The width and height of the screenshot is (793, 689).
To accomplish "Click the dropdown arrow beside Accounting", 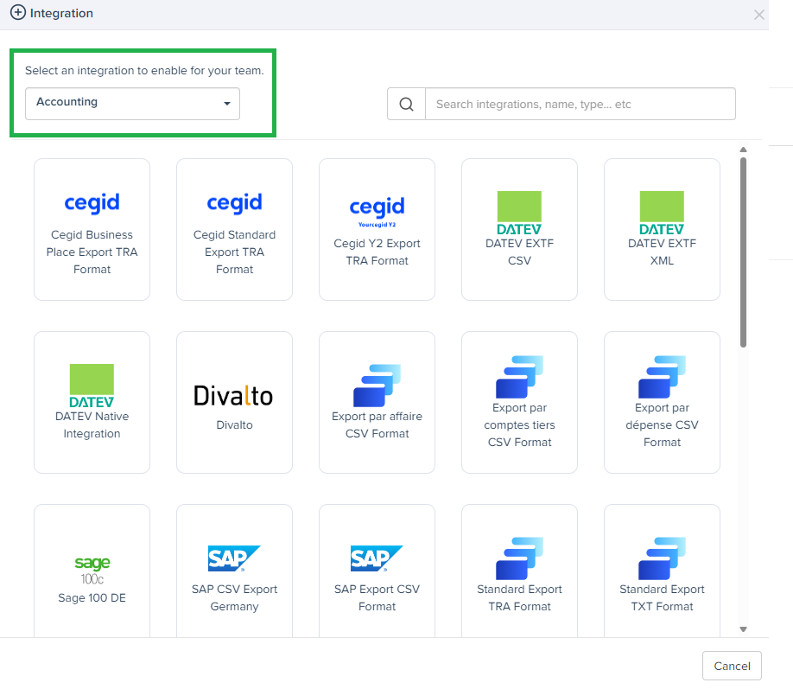I will [226, 104].
